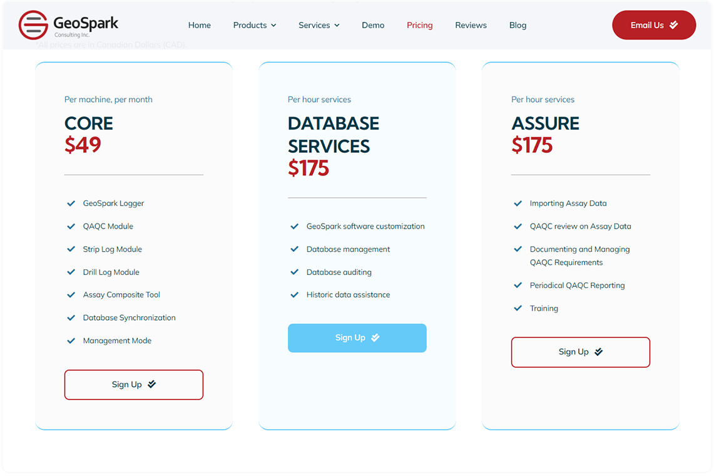This screenshot has width=714, height=476.
Task: Click the CORE plan heading
Action: 89,123
